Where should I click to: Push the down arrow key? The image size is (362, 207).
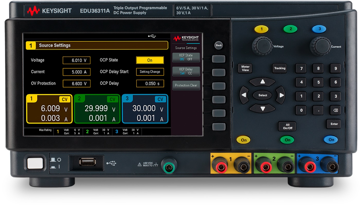coord(262,108)
